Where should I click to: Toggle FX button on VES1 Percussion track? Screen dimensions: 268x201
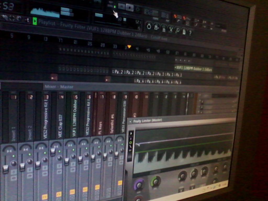[x=120, y=183]
